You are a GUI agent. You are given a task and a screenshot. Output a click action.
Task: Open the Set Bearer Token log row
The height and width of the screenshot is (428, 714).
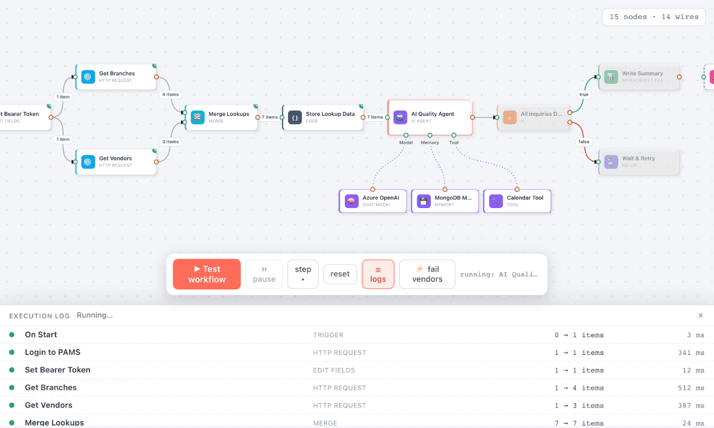[x=357, y=370]
